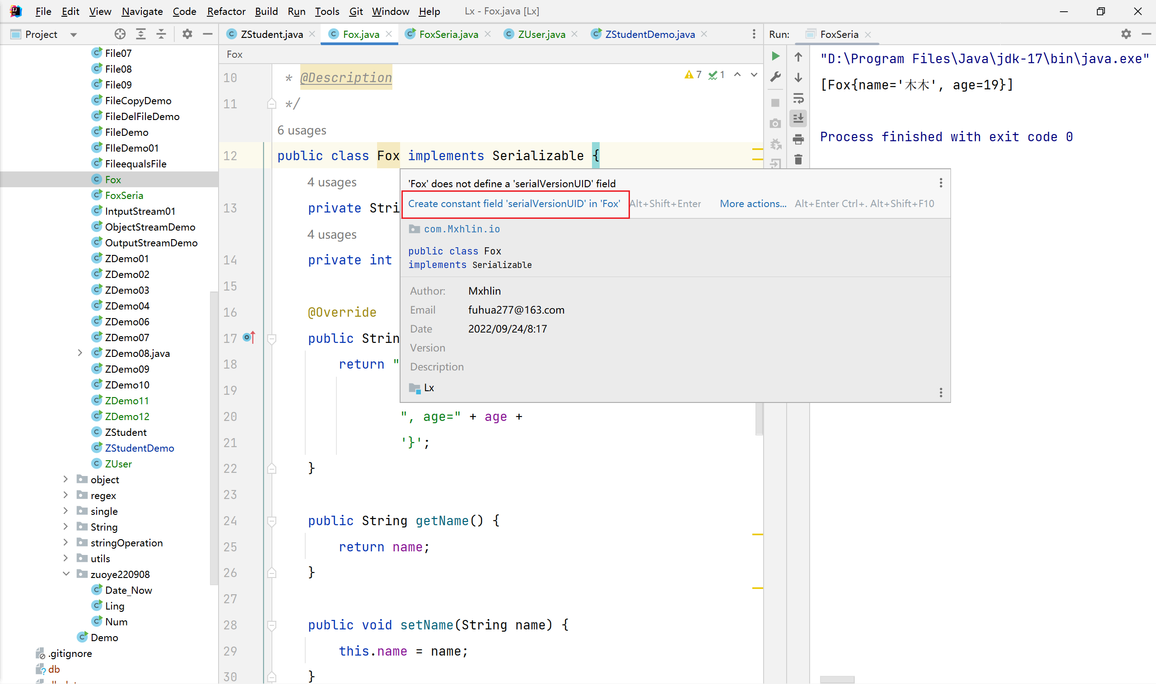
Task: Click the More actions... link
Action: [x=752, y=204]
